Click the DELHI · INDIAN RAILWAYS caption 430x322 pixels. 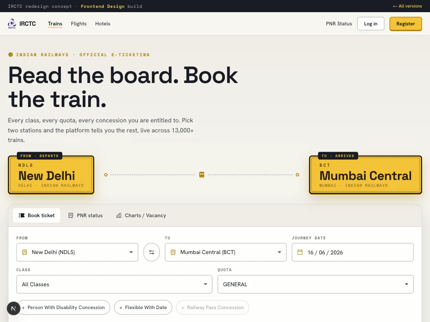(x=51, y=185)
